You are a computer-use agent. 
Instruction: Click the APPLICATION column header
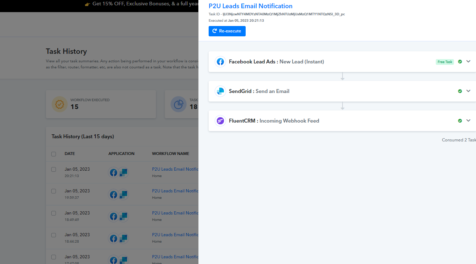[x=121, y=154]
